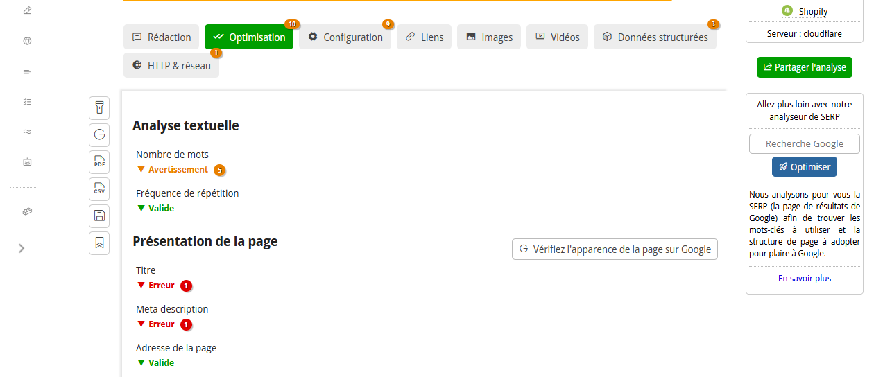Select the Optimisation tab
892x377 pixels.
pyautogui.click(x=249, y=37)
